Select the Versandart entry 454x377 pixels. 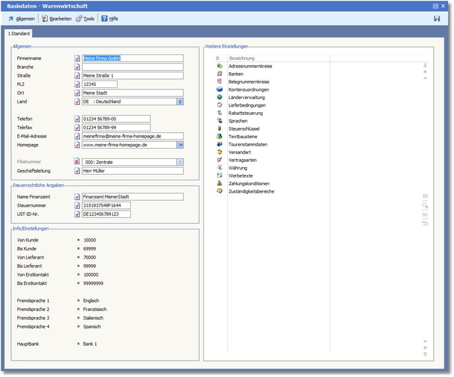(x=241, y=152)
